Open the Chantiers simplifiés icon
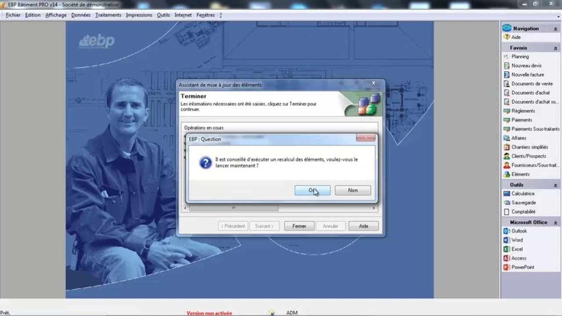Screen dimensions: 562x316 pyautogui.click(x=507, y=147)
